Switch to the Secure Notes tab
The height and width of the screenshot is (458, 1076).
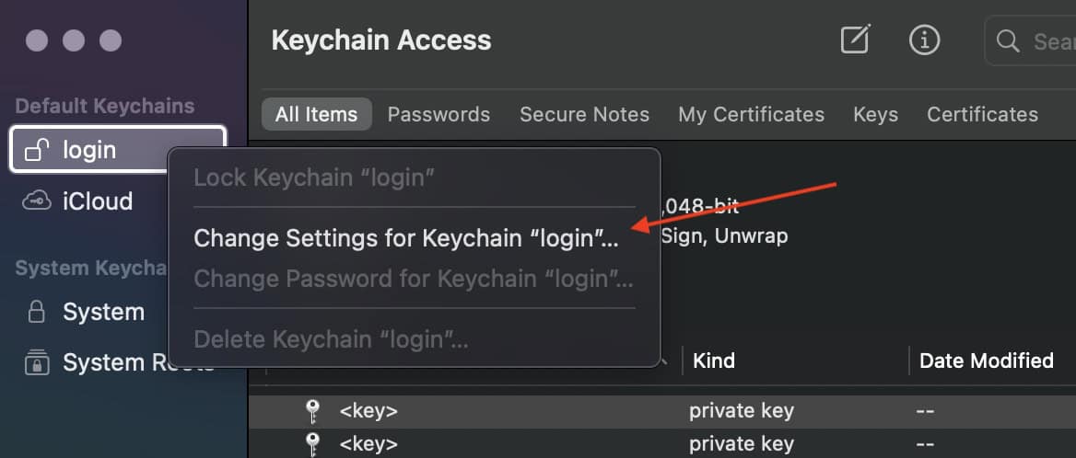coord(584,115)
